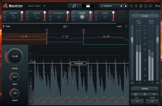Open the Equalizer module preset list icon

(x=4, y=17)
